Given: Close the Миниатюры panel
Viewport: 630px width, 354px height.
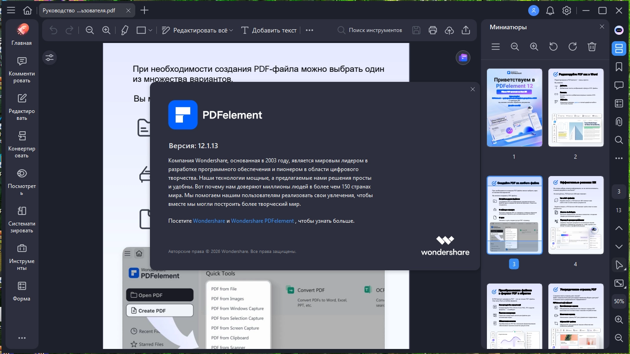Looking at the screenshot, I should point(602,27).
